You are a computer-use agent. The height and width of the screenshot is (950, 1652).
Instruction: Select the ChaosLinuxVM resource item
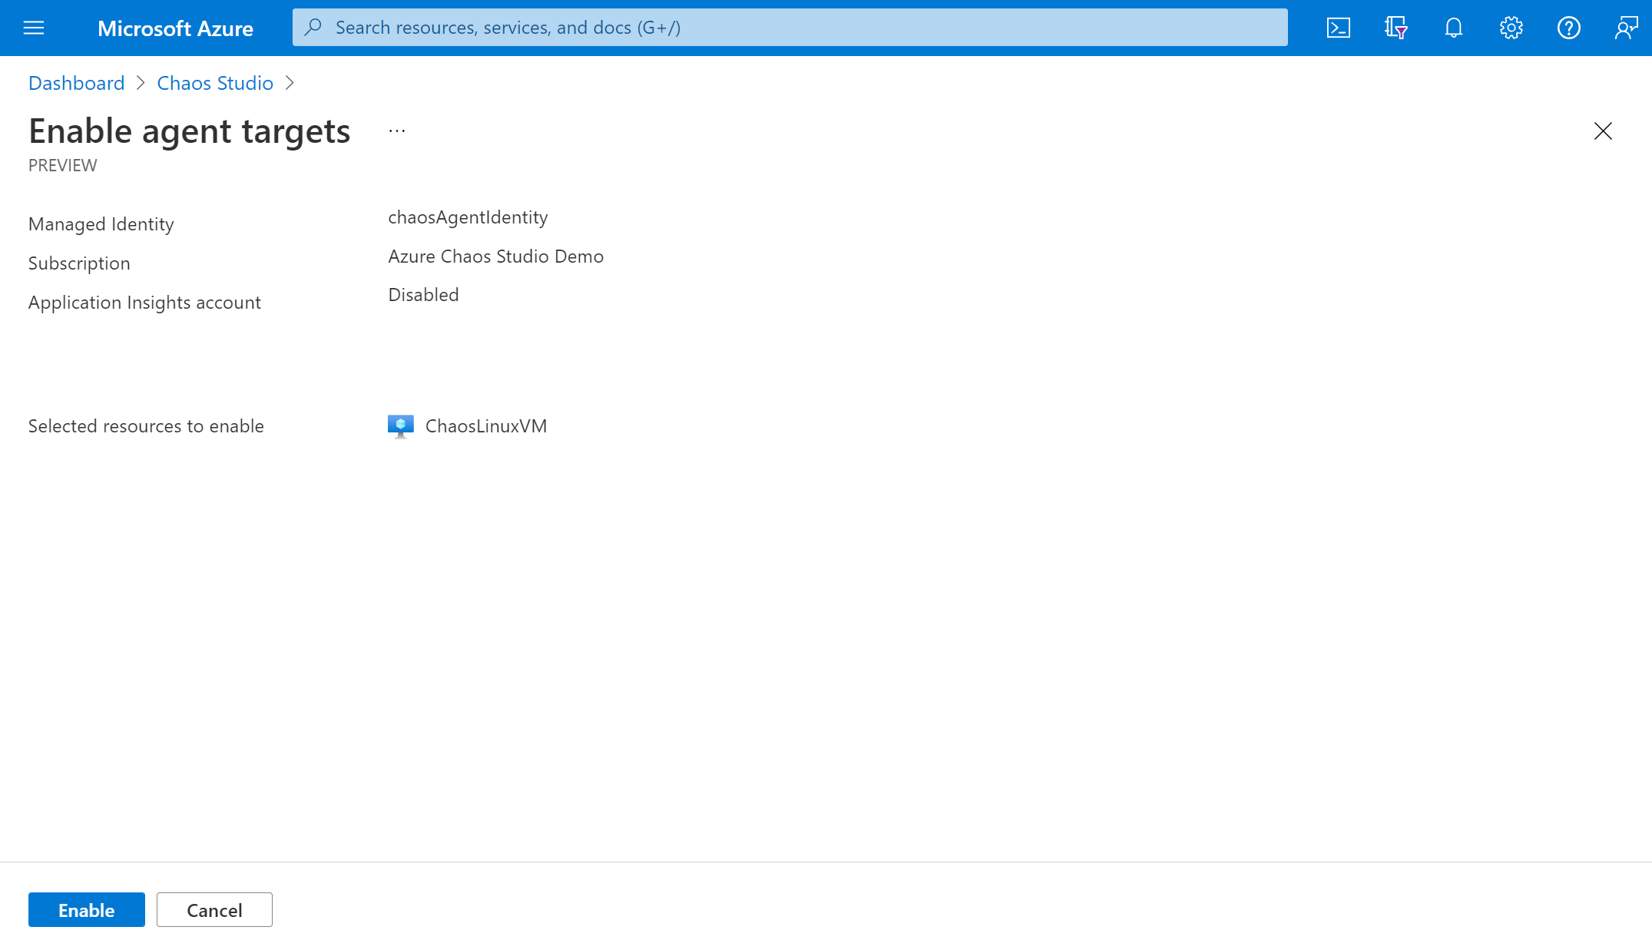(485, 425)
